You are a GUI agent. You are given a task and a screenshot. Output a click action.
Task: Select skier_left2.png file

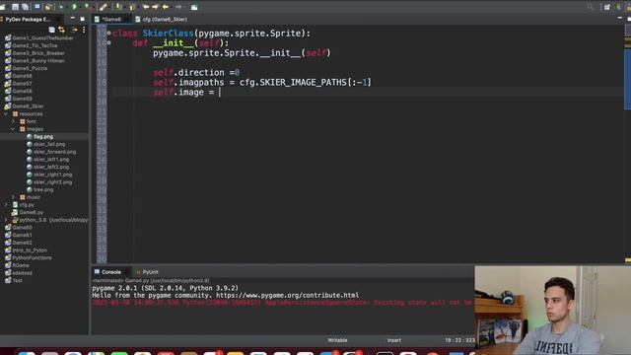(x=50, y=167)
